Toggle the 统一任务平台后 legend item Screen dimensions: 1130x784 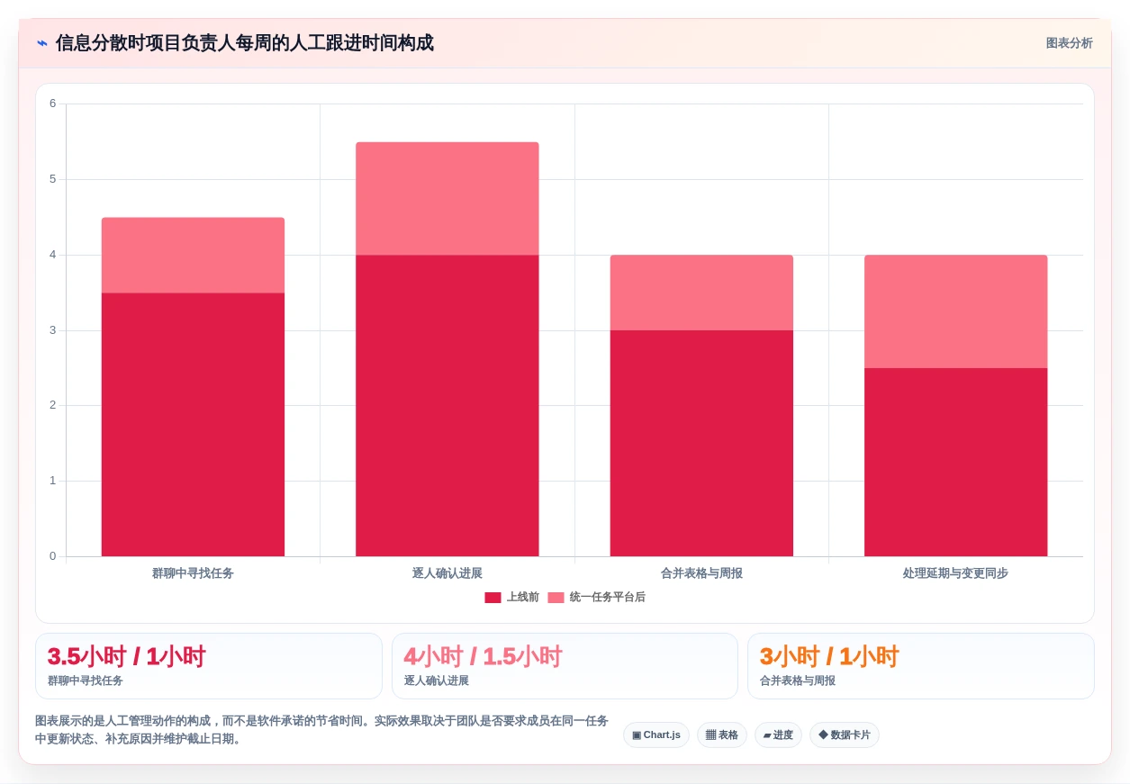[596, 598]
